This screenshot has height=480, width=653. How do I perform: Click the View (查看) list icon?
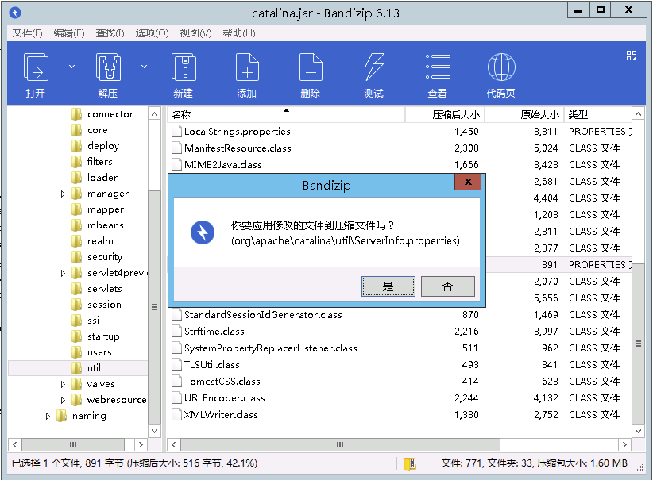(438, 67)
